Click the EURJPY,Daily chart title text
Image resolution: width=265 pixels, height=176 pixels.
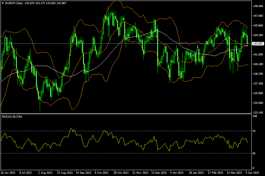(14, 3)
